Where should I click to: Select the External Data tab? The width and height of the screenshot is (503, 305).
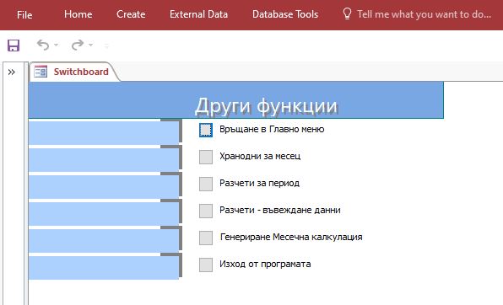[198, 14]
